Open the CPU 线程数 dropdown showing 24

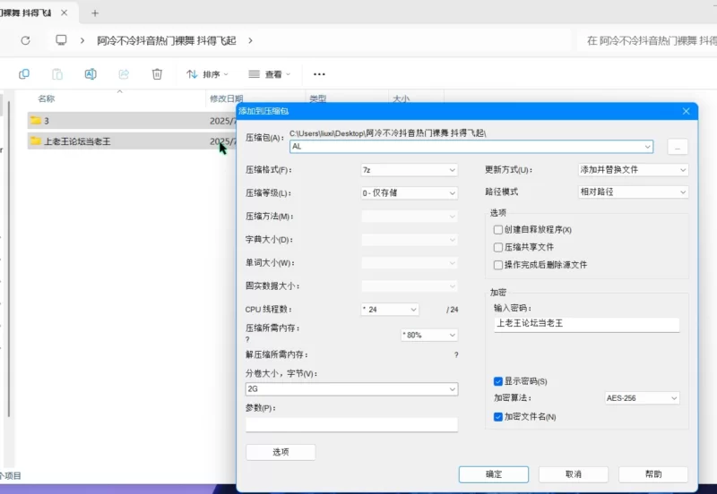click(390, 310)
